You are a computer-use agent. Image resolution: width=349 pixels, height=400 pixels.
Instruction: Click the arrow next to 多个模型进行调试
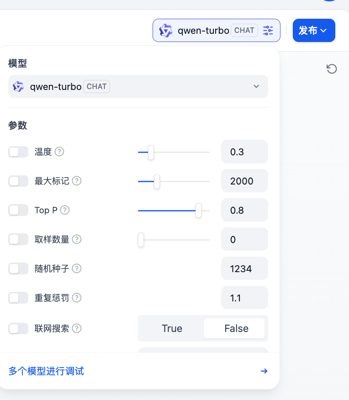coord(264,371)
